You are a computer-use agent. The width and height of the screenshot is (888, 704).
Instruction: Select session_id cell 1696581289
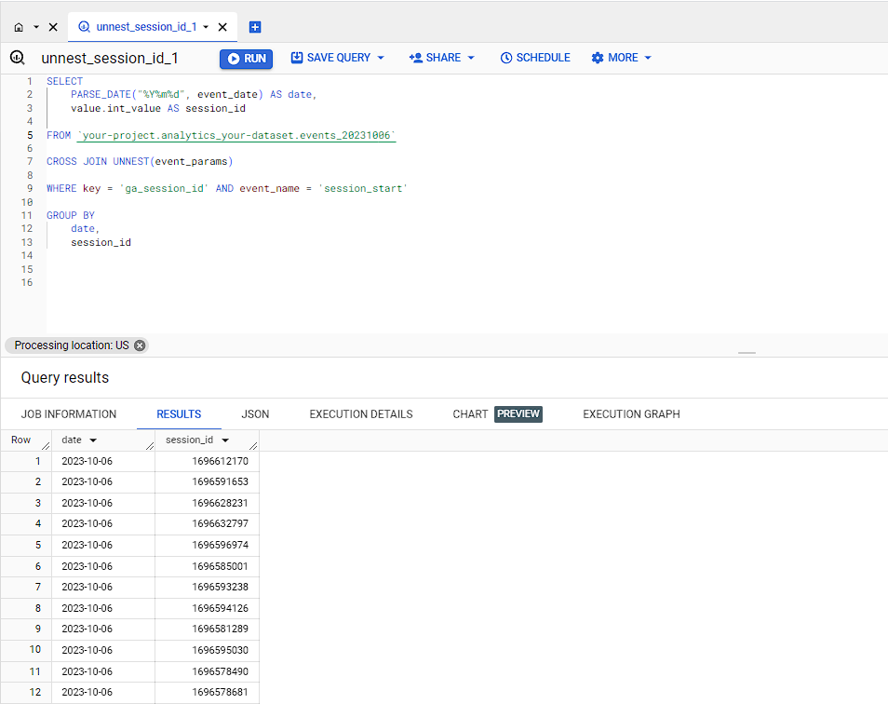pos(207,630)
